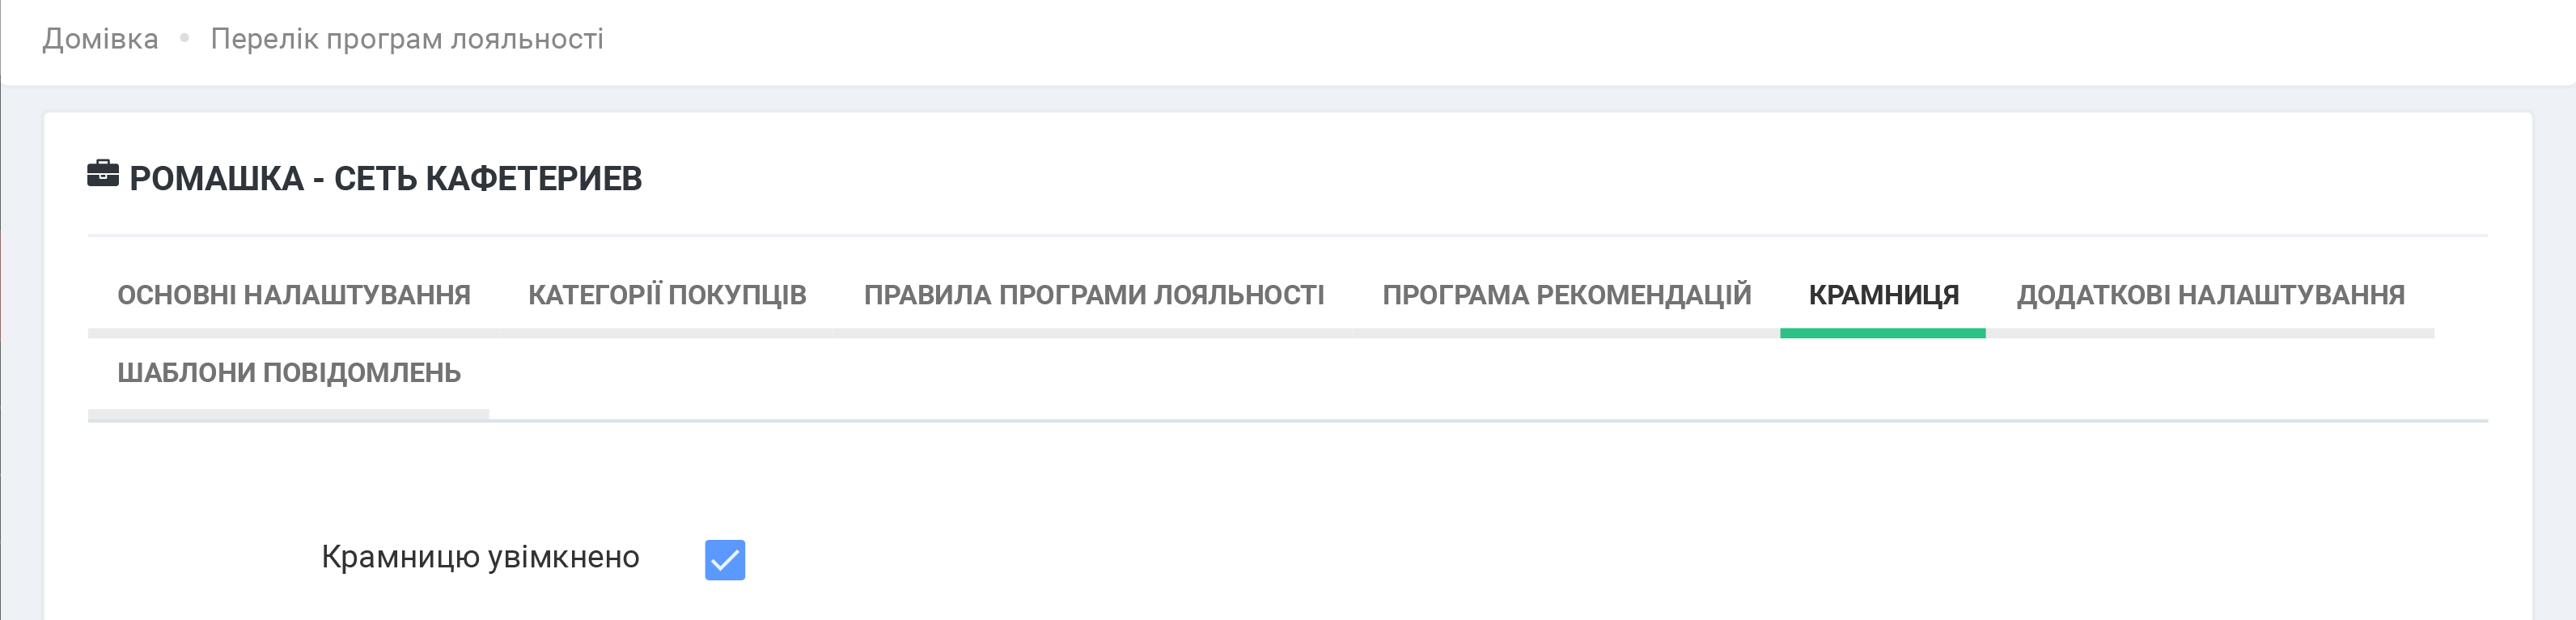Image resolution: width=2576 pixels, height=620 pixels.
Task: Click the gray underline beneath Категорії покупців
Action: [667, 334]
